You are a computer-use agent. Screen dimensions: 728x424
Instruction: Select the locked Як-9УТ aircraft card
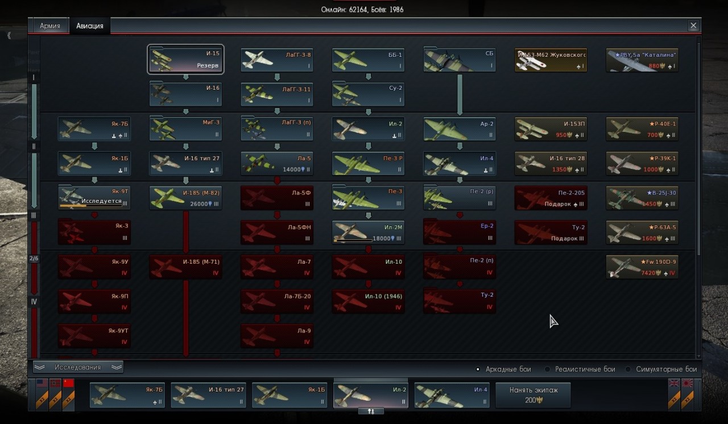coord(94,335)
